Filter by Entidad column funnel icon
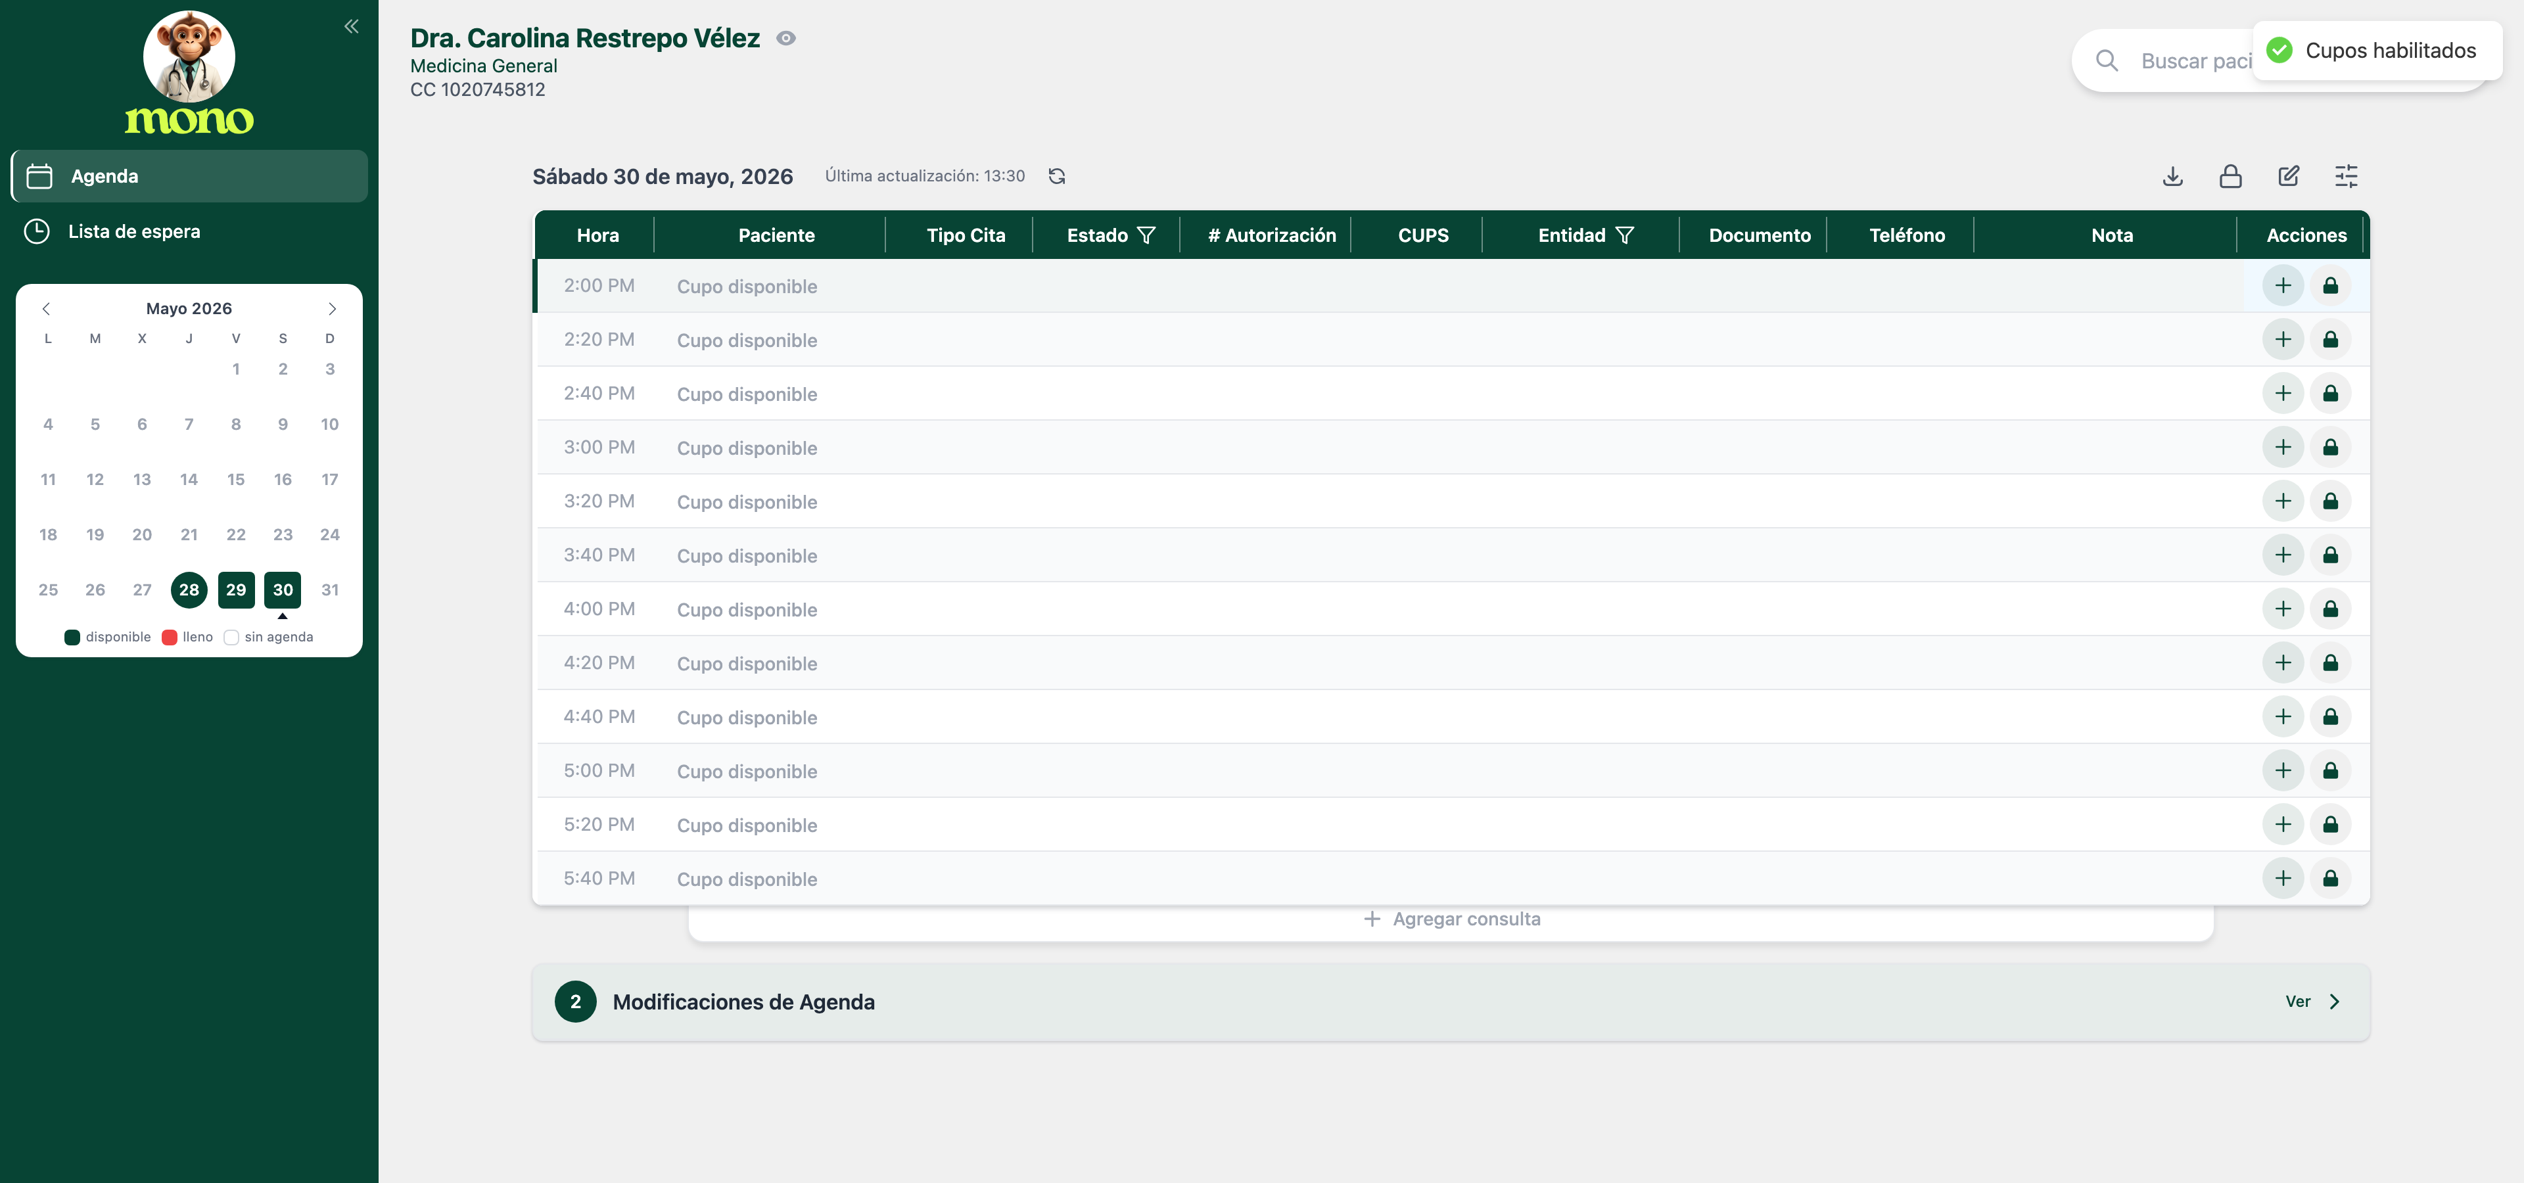Screen dimensions: 2524x1183 pos(1625,235)
